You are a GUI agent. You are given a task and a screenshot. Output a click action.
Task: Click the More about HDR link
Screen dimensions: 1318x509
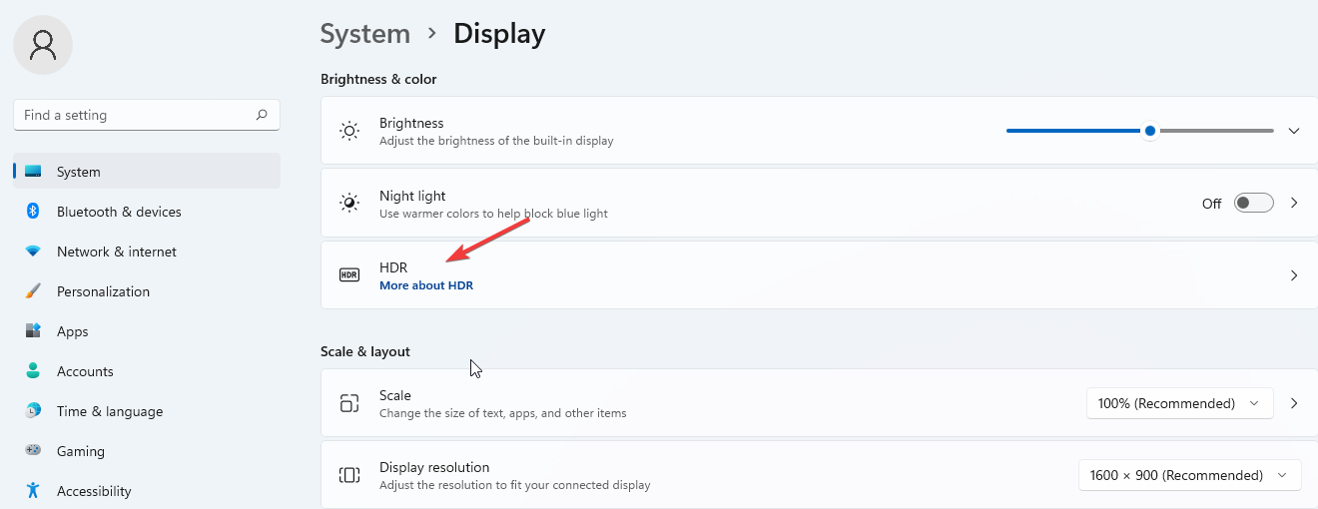point(426,285)
